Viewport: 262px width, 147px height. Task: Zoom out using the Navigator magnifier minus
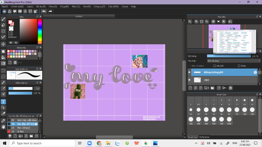point(207,21)
